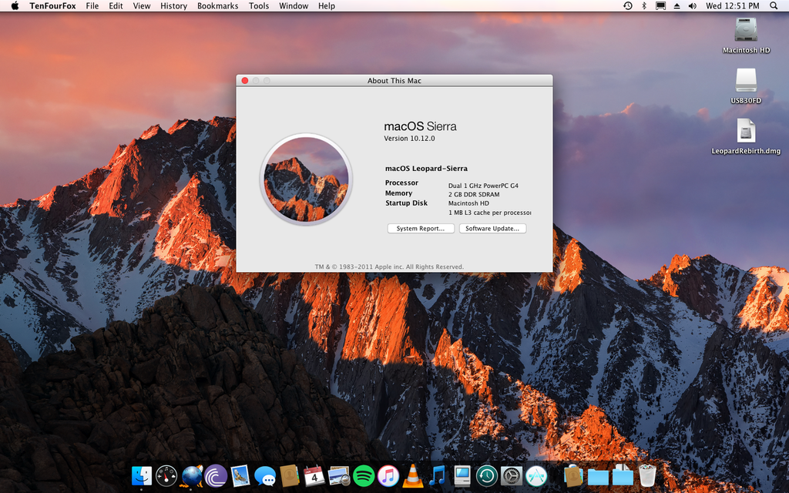The height and width of the screenshot is (493, 789).
Task: Launch Spotify from the dock
Action: click(364, 476)
